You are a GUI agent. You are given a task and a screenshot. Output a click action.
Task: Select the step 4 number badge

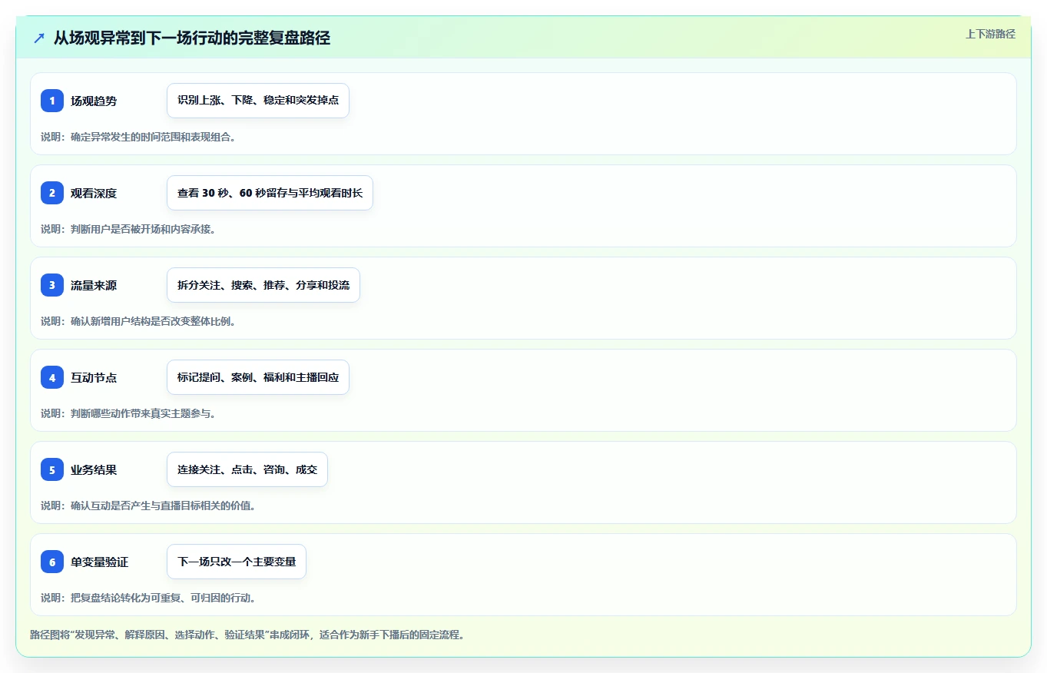point(52,377)
